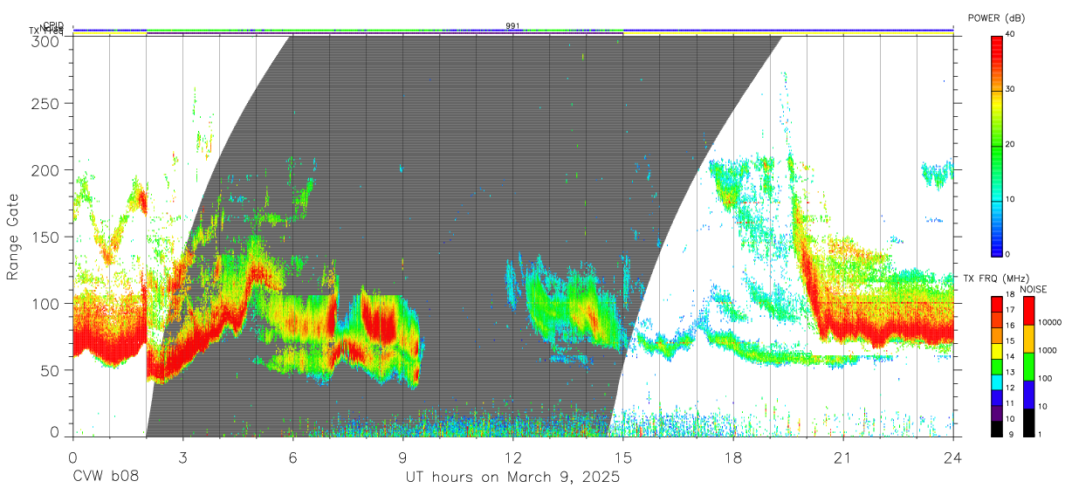Click the 21 tick on the UT hours axis

tap(842, 457)
